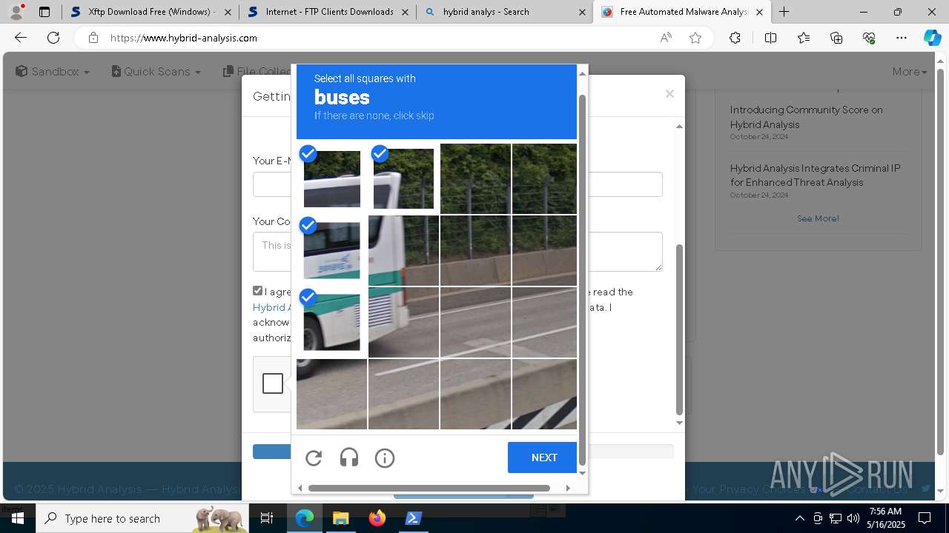The height and width of the screenshot is (533, 949).
Task: Open Settings and more menu
Action: point(902,38)
